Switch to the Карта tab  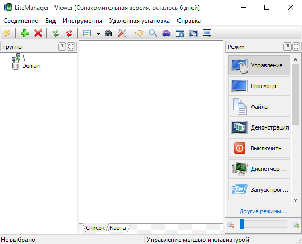117,228
